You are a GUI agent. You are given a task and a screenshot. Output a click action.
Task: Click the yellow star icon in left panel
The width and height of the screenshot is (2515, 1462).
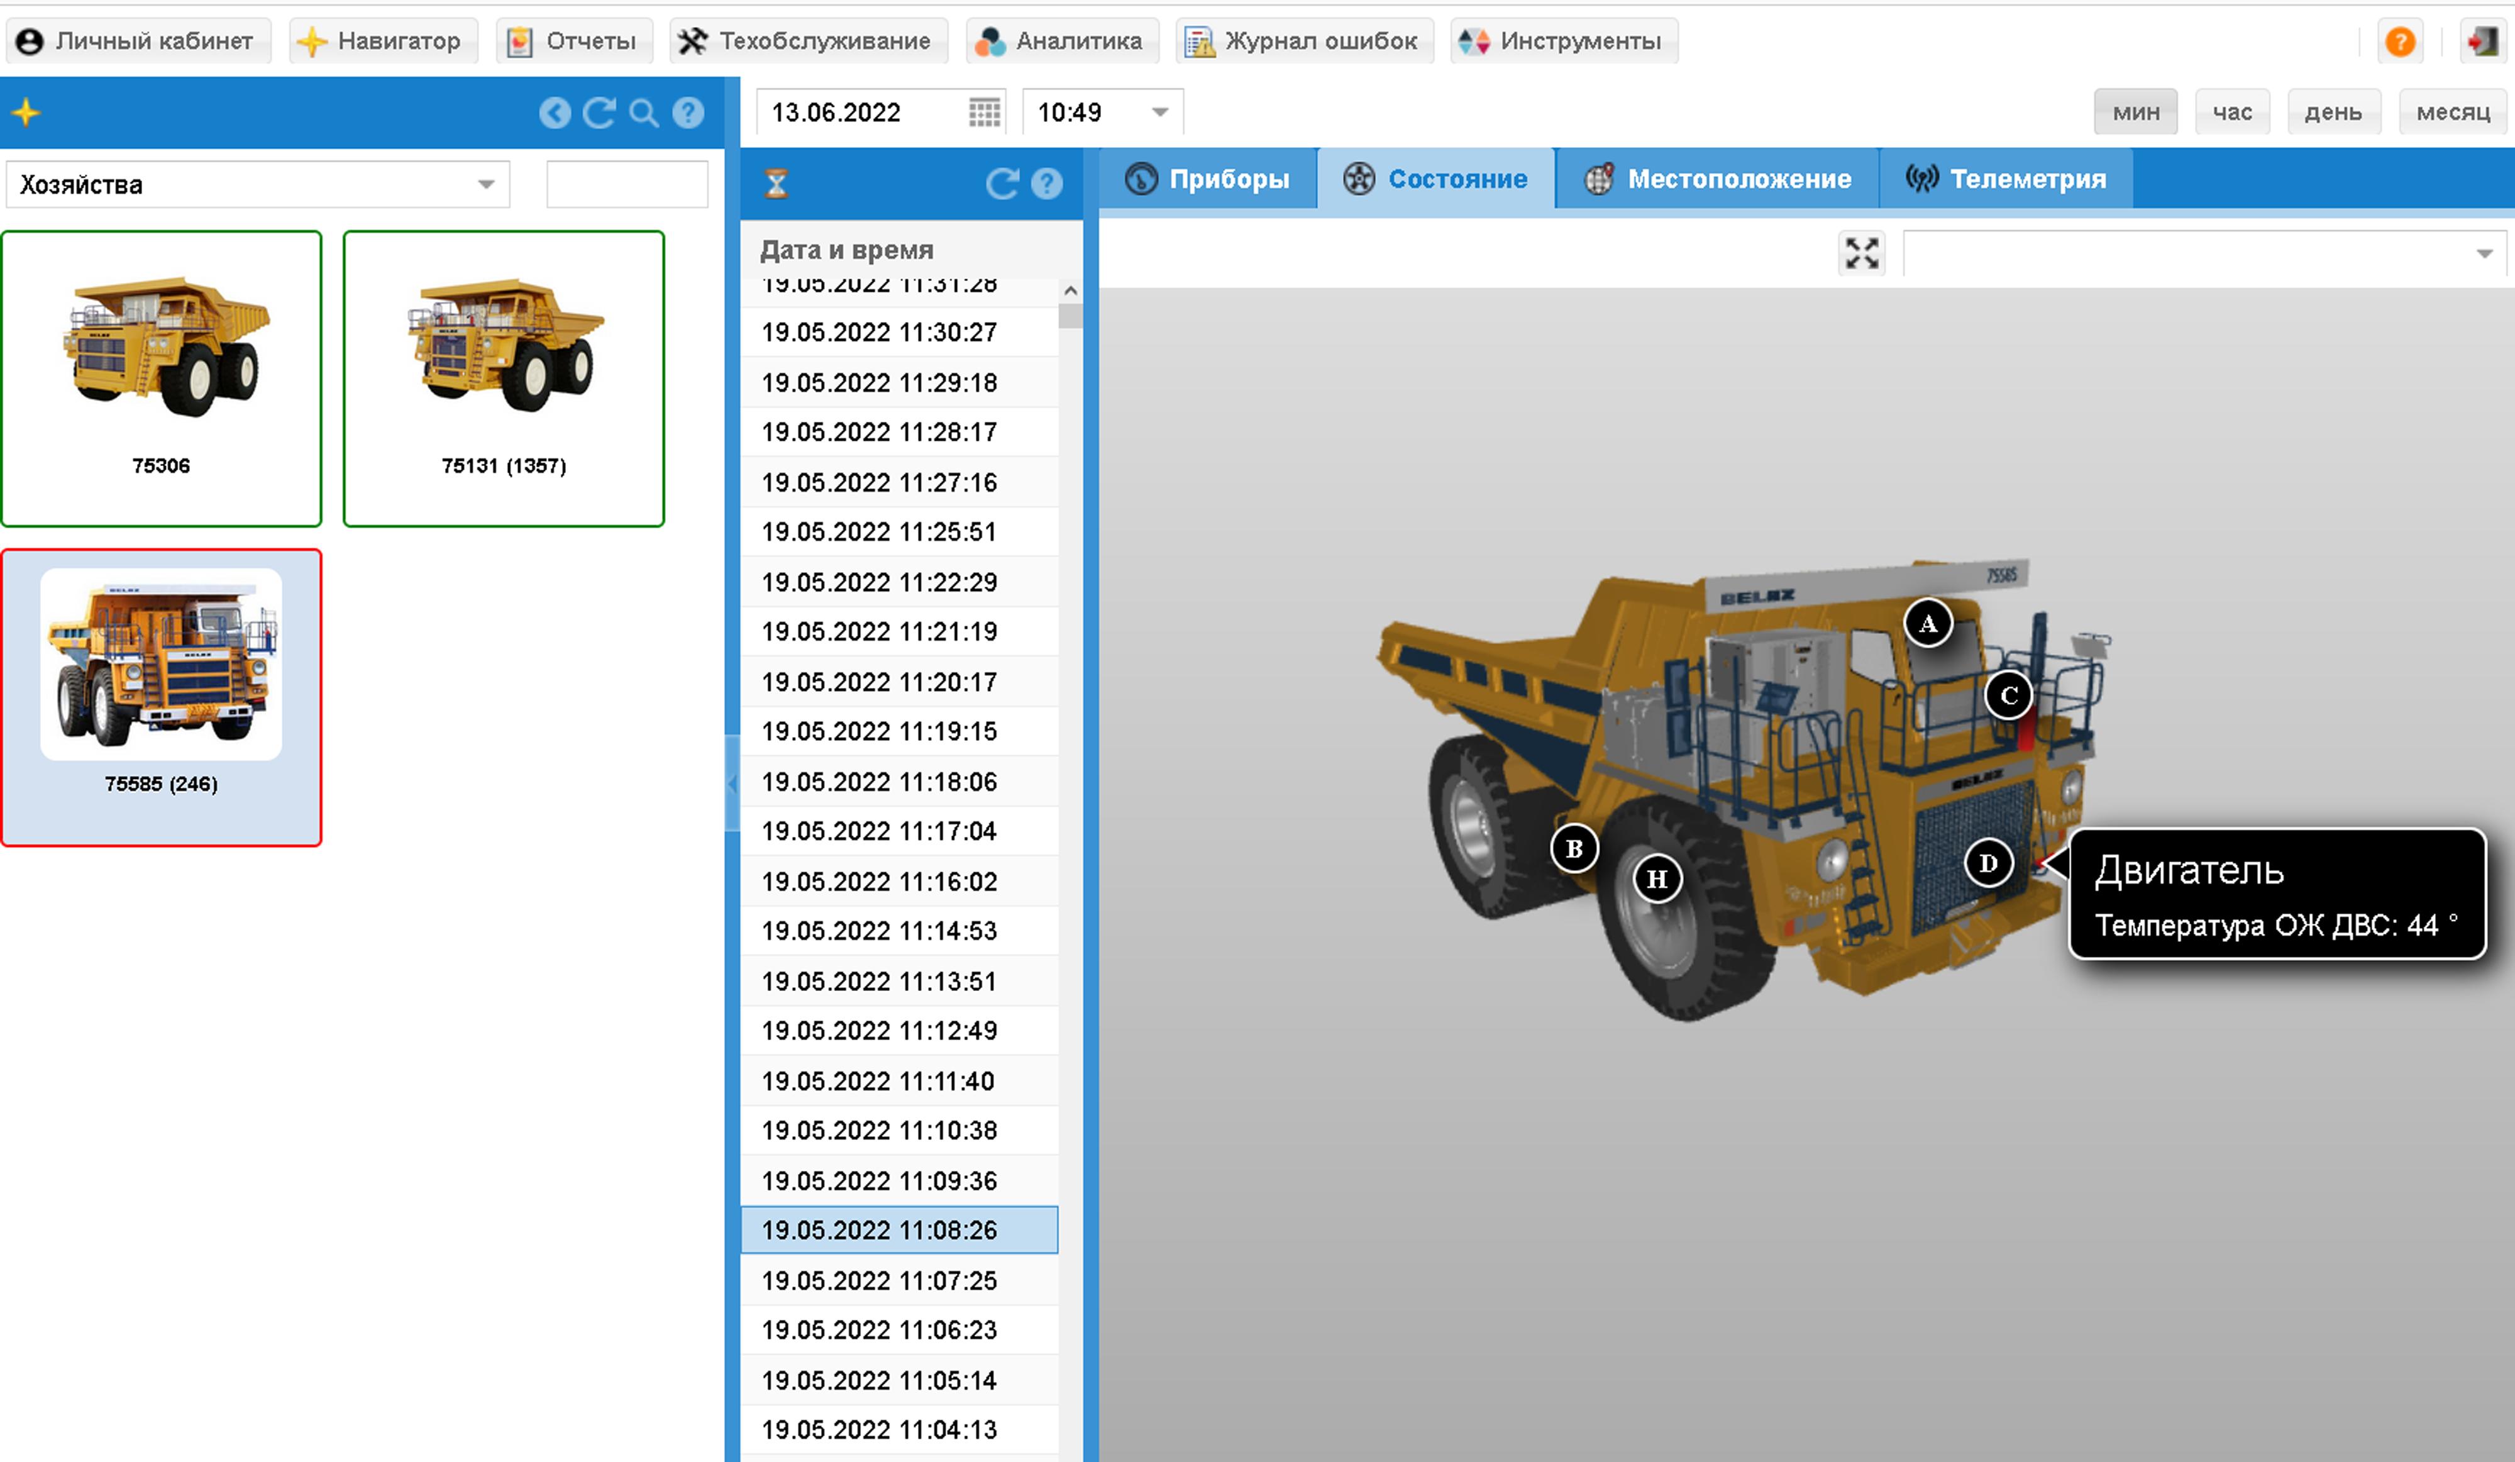(27, 113)
